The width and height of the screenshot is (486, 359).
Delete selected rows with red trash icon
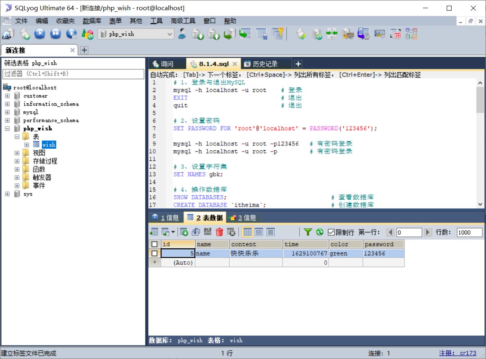click(219, 232)
